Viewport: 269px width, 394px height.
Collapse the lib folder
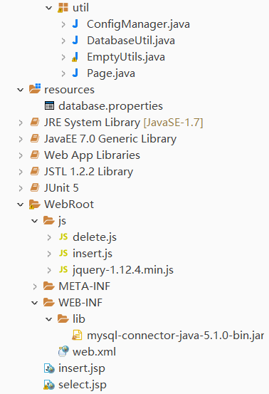coord(48,319)
